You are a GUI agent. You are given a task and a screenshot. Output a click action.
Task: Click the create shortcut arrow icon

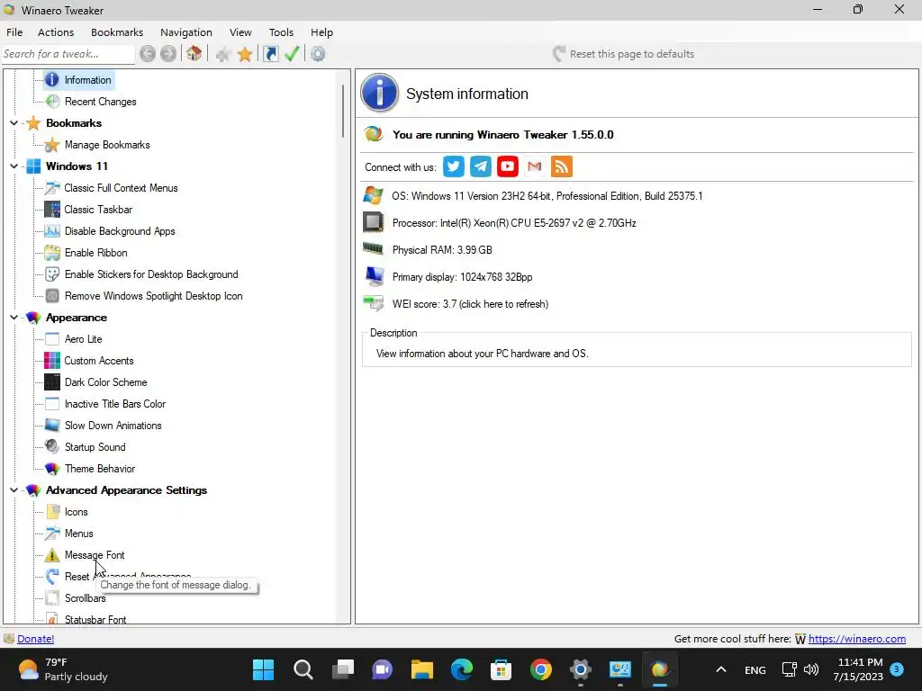point(270,54)
